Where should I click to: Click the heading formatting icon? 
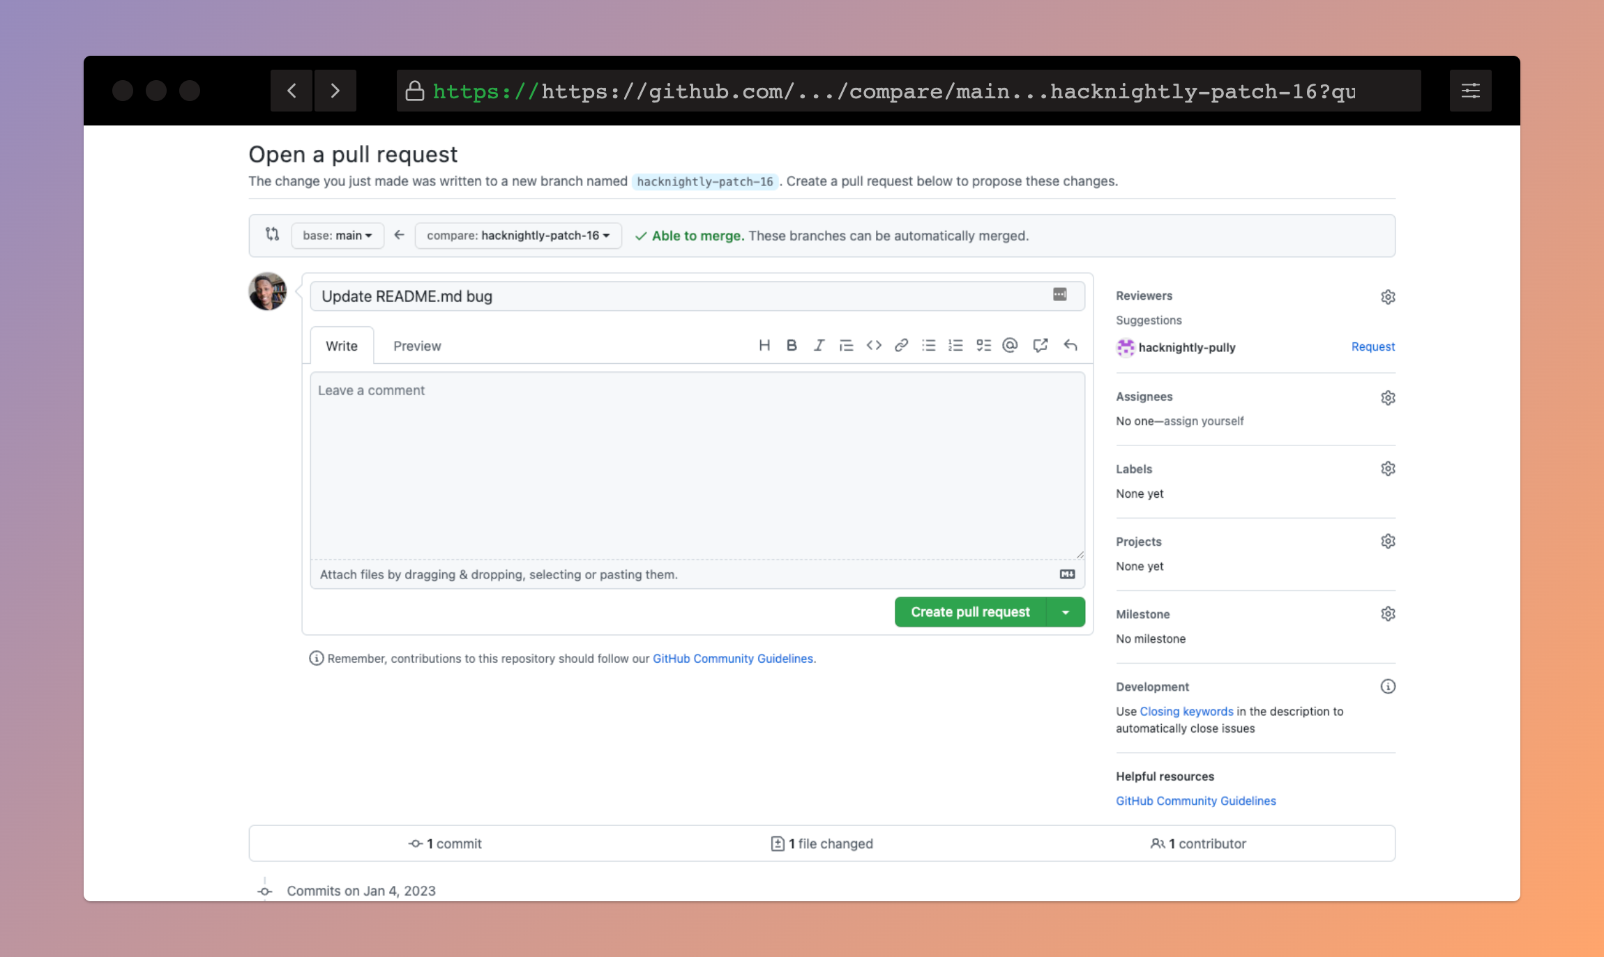pyautogui.click(x=764, y=345)
